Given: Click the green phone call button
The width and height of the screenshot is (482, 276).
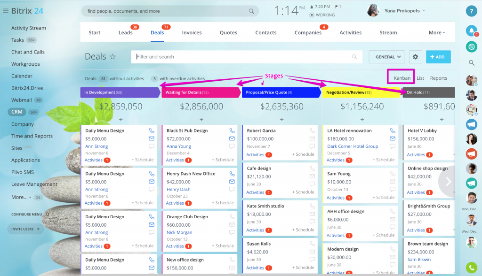Looking at the screenshot, I should tap(471, 268).
